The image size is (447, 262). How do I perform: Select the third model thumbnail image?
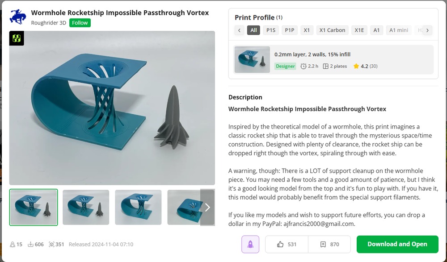coord(138,207)
